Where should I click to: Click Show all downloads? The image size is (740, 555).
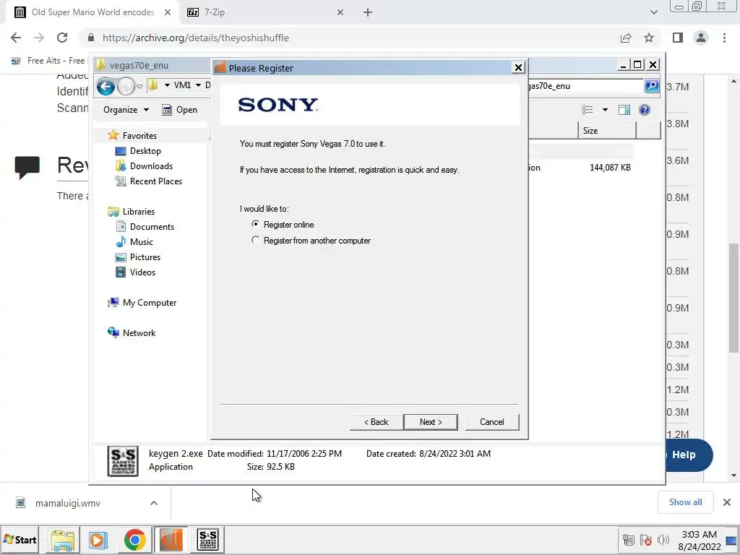coord(685,502)
